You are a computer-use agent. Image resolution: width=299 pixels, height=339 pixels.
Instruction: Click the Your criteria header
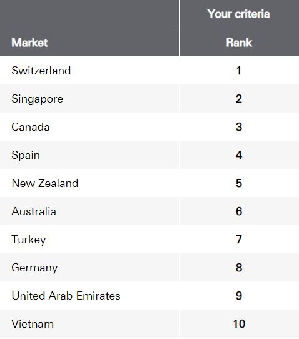point(239,14)
